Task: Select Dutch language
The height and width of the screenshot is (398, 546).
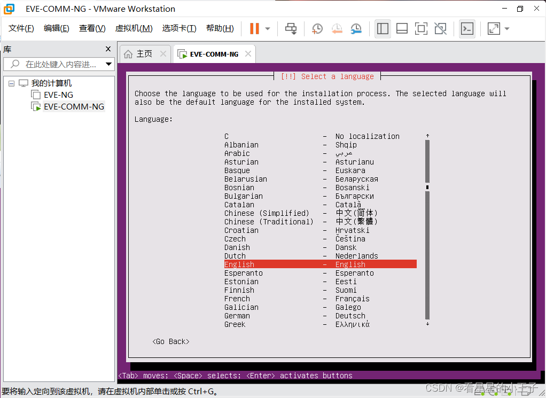Action: point(321,256)
